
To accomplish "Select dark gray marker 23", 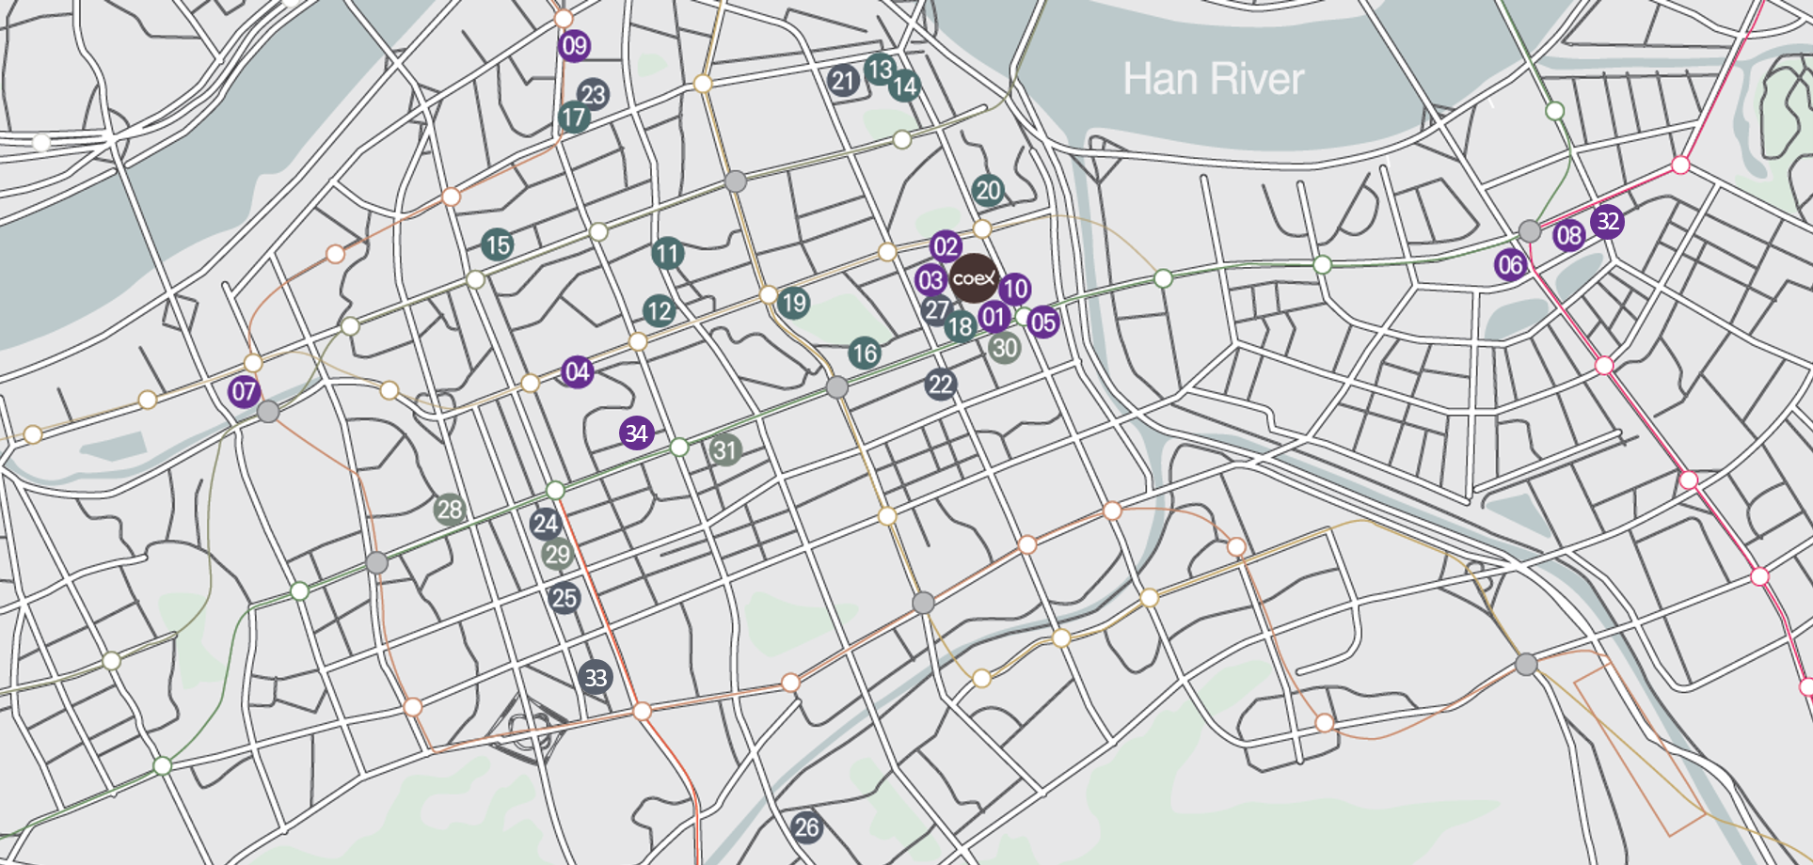I will click(x=593, y=94).
